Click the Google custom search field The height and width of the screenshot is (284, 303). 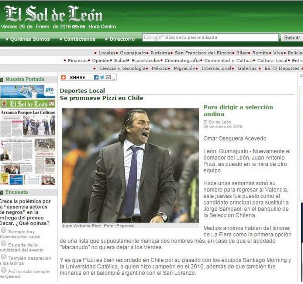click(x=210, y=37)
